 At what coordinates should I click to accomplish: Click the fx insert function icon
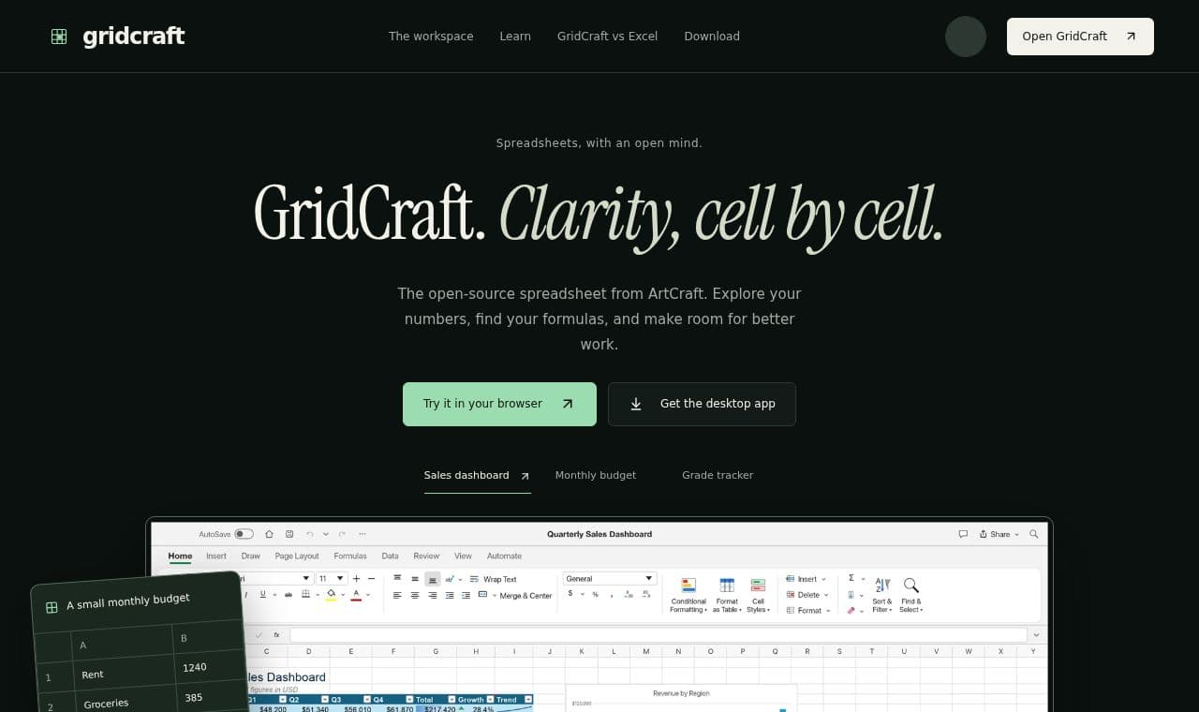click(276, 635)
